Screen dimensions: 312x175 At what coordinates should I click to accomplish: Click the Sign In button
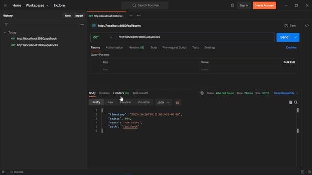point(244,5)
